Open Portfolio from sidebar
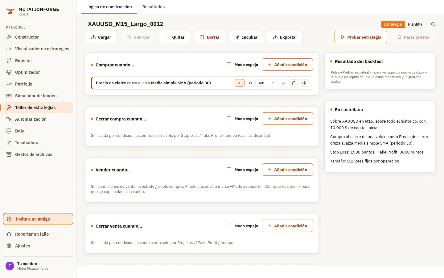 pyautogui.click(x=38, y=84)
